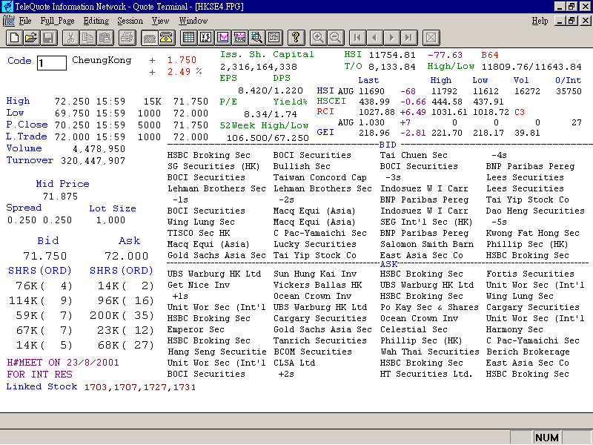Click the Save floppy disk icon

48,38
